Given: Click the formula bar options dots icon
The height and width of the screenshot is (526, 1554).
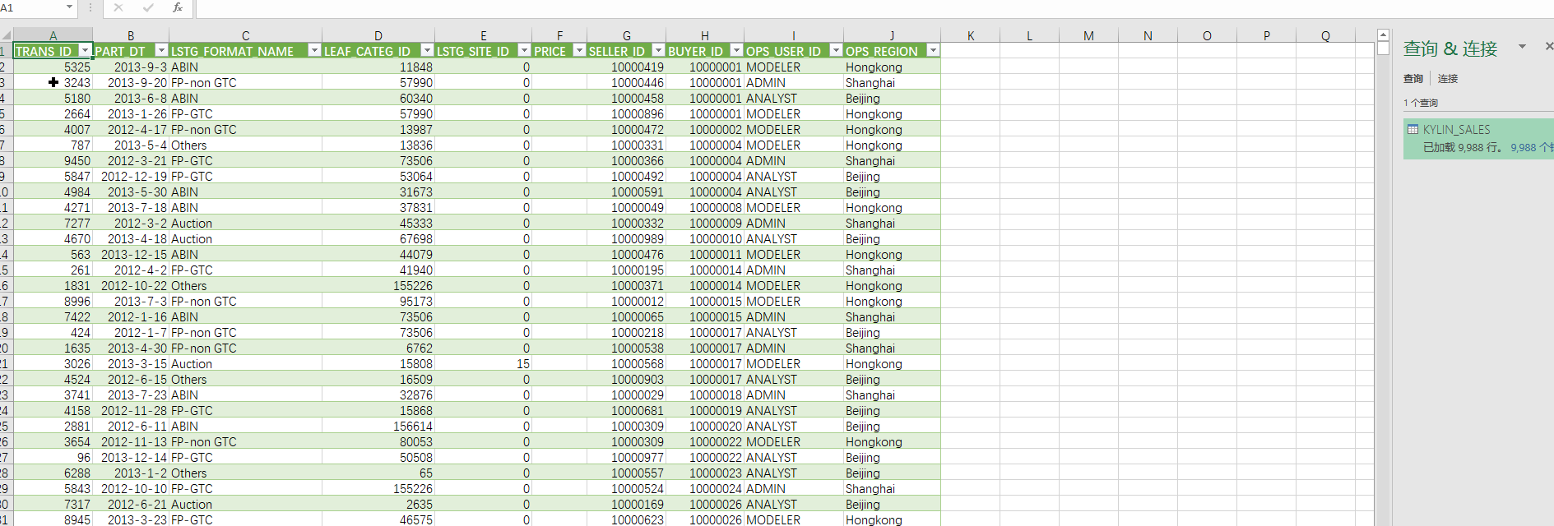Looking at the screenshot, I should [90, 7].
